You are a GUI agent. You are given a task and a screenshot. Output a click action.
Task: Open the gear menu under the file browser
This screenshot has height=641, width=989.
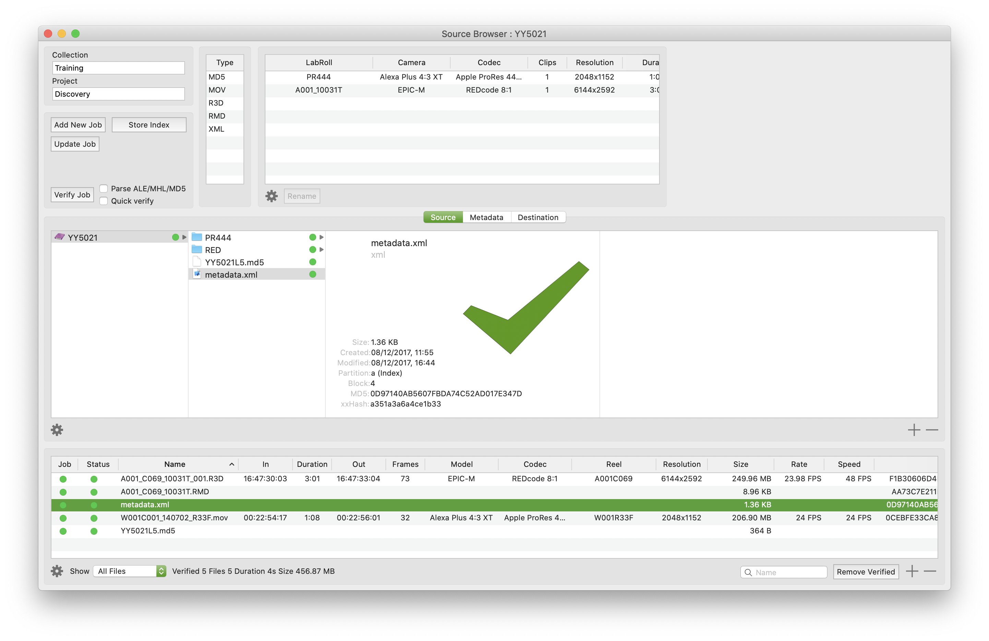(57, 430)
